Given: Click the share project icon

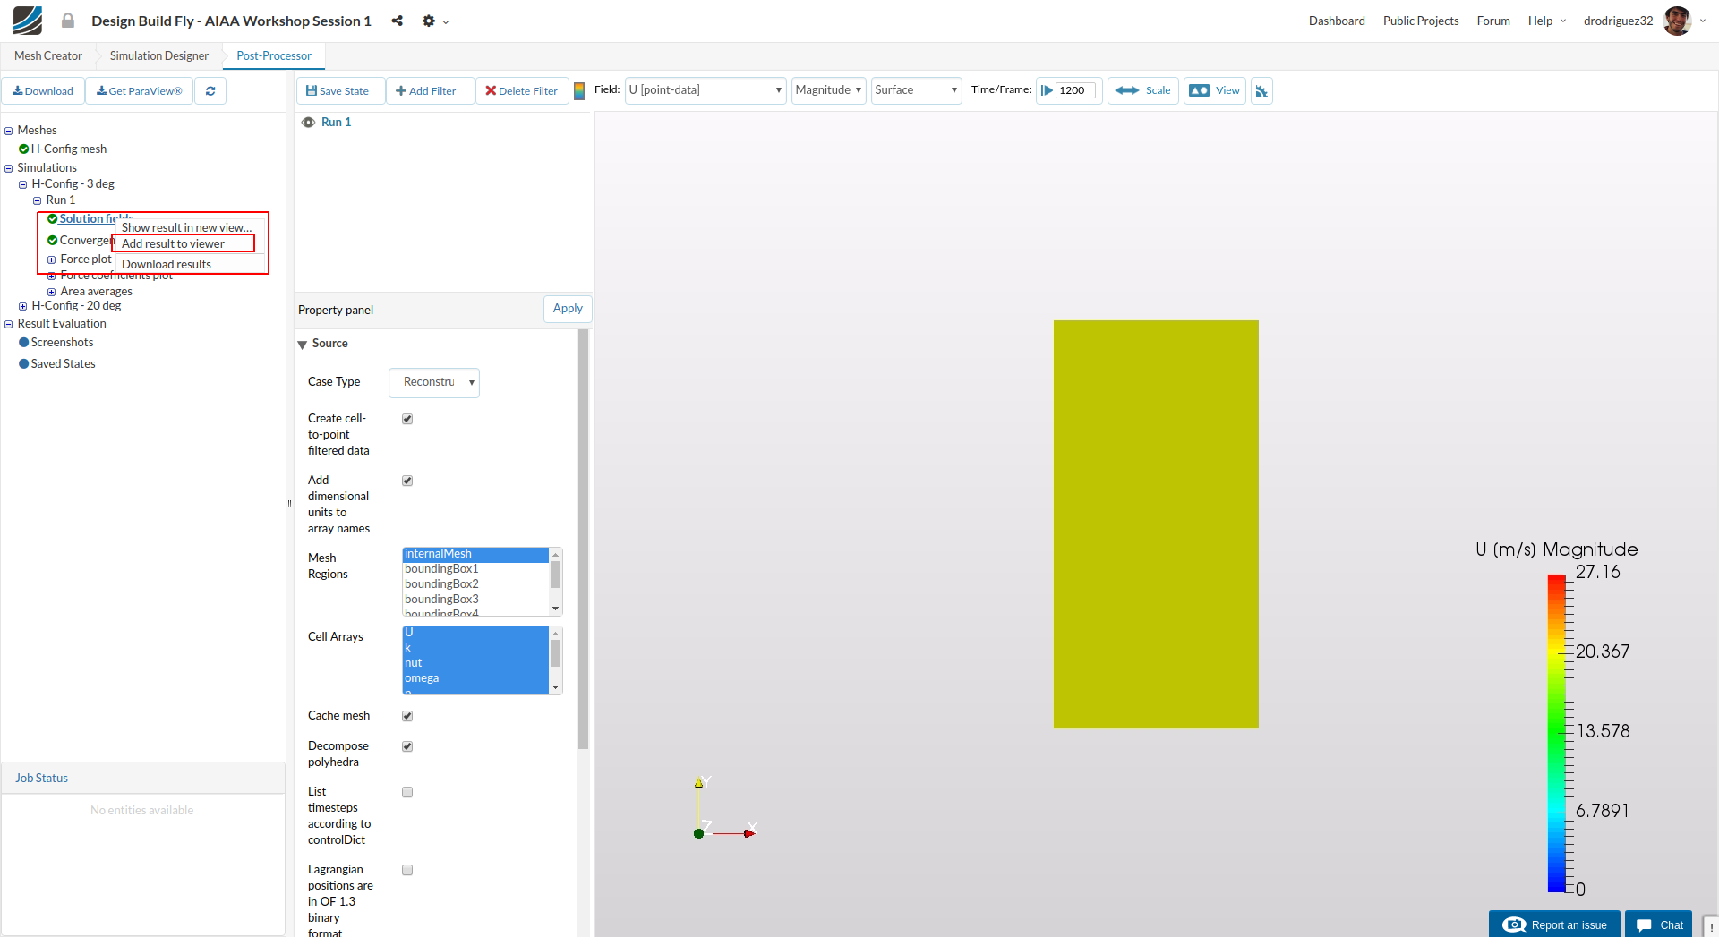Looking at the screenshot, I should (397, 21).
